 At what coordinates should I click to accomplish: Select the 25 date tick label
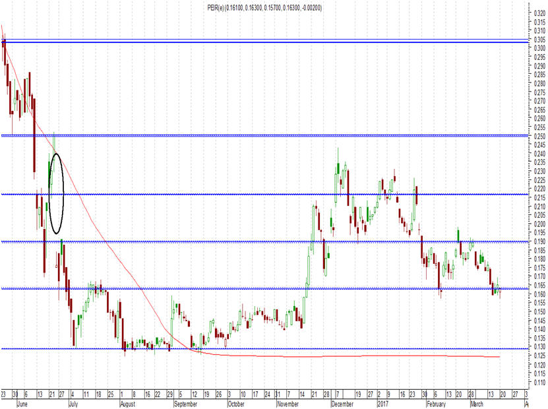click(110, 394)
